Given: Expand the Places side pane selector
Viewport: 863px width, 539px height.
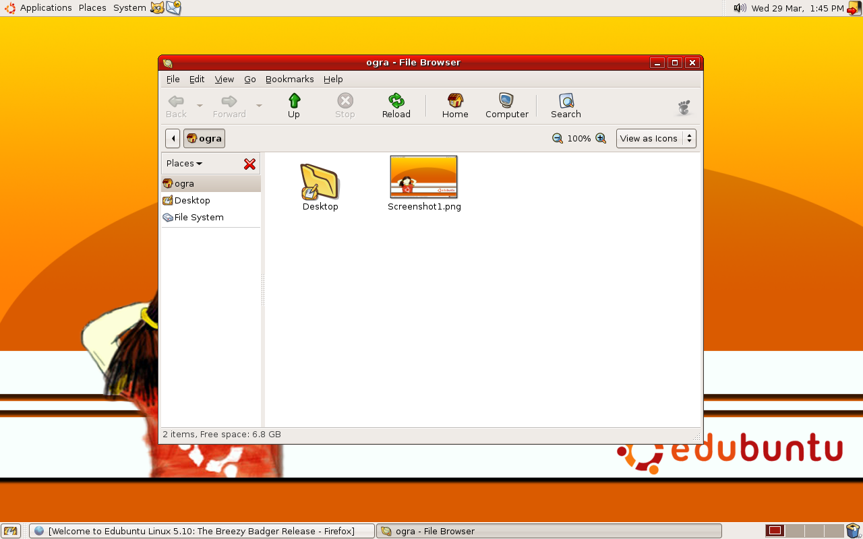Looking at the screenshot, I should [184, 163].
